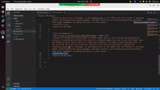Viewport: 160px width, 90px height.
Task: Show applications grid in the dock
Action: (3, 87)
